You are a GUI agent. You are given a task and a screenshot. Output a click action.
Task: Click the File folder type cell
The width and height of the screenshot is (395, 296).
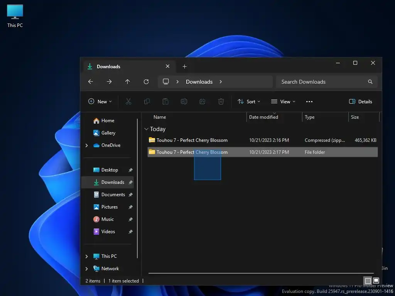point(315,152)
